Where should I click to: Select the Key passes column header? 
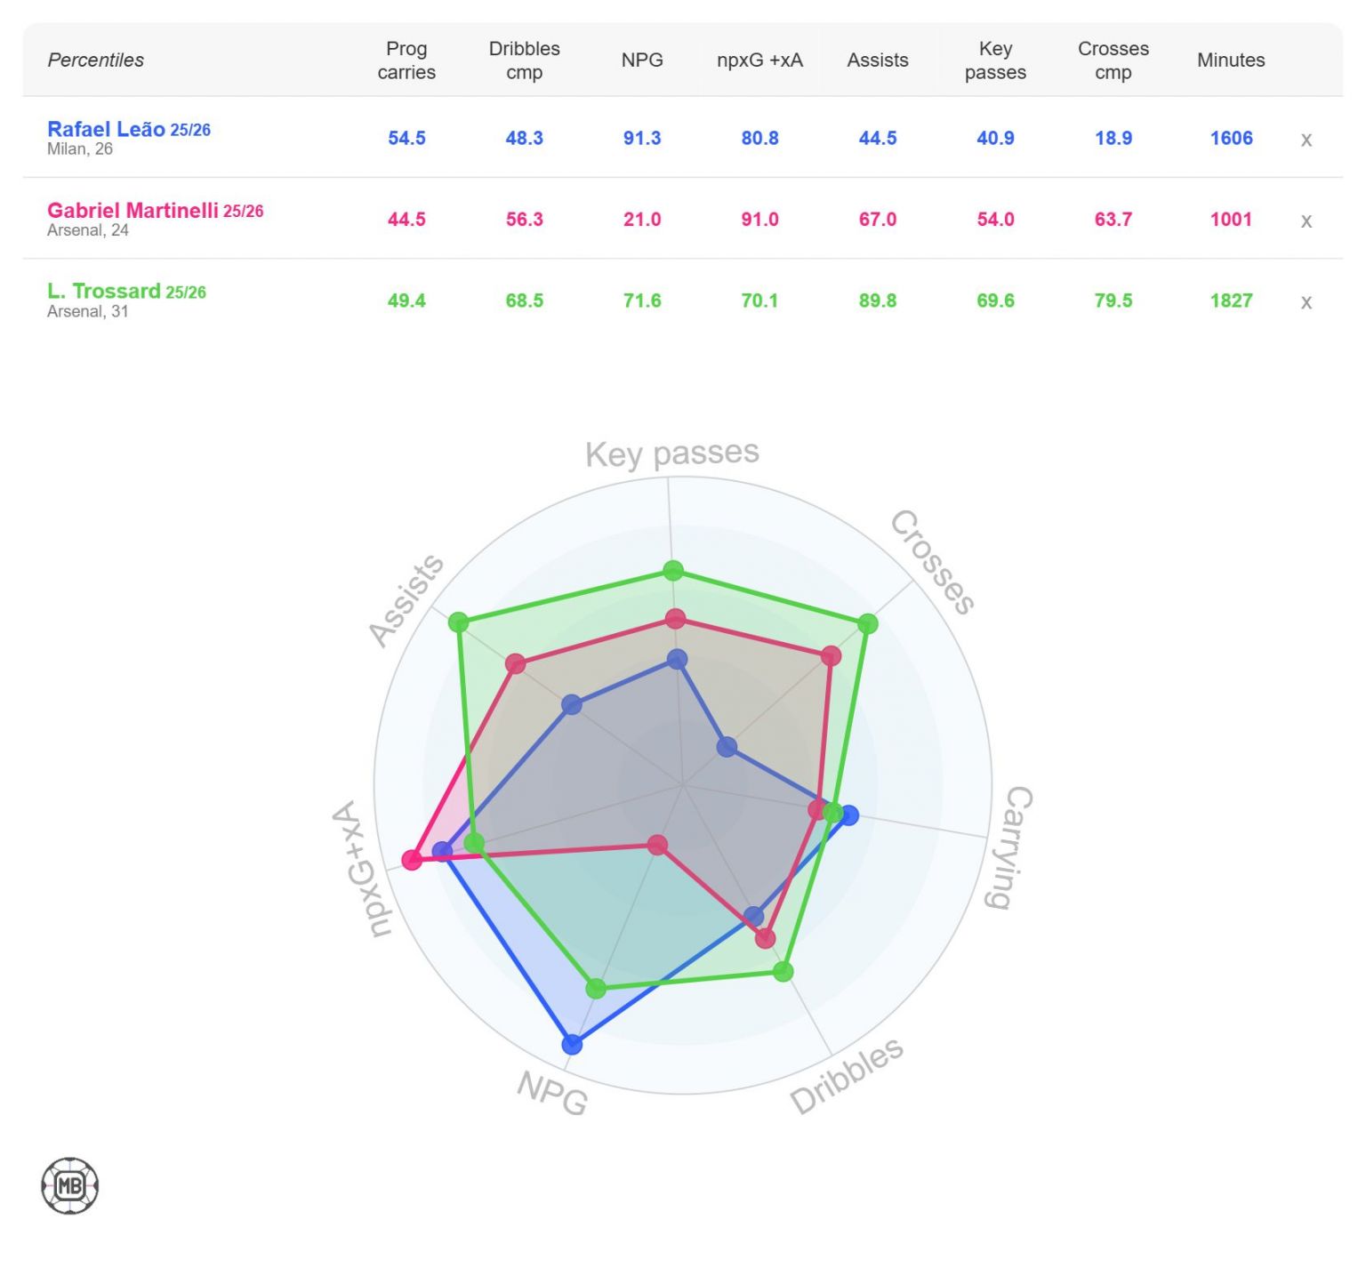[995, 60]
